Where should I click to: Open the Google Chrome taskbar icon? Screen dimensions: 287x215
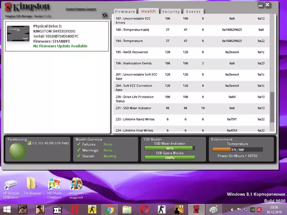tap(110, 210)
